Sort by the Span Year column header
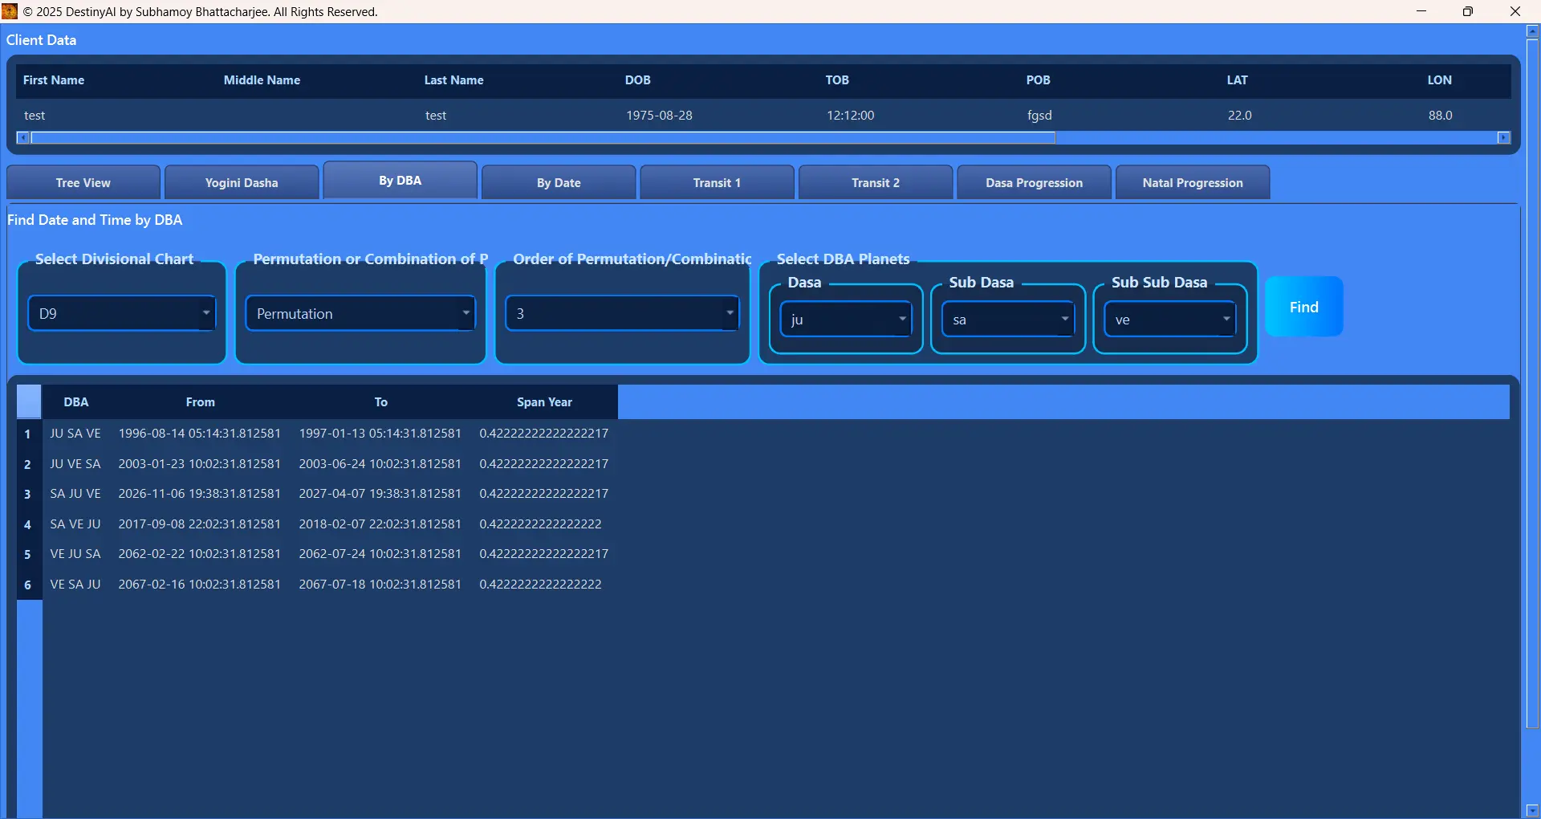This screenshot has width=1541, height=819. [x=544, y=402]
